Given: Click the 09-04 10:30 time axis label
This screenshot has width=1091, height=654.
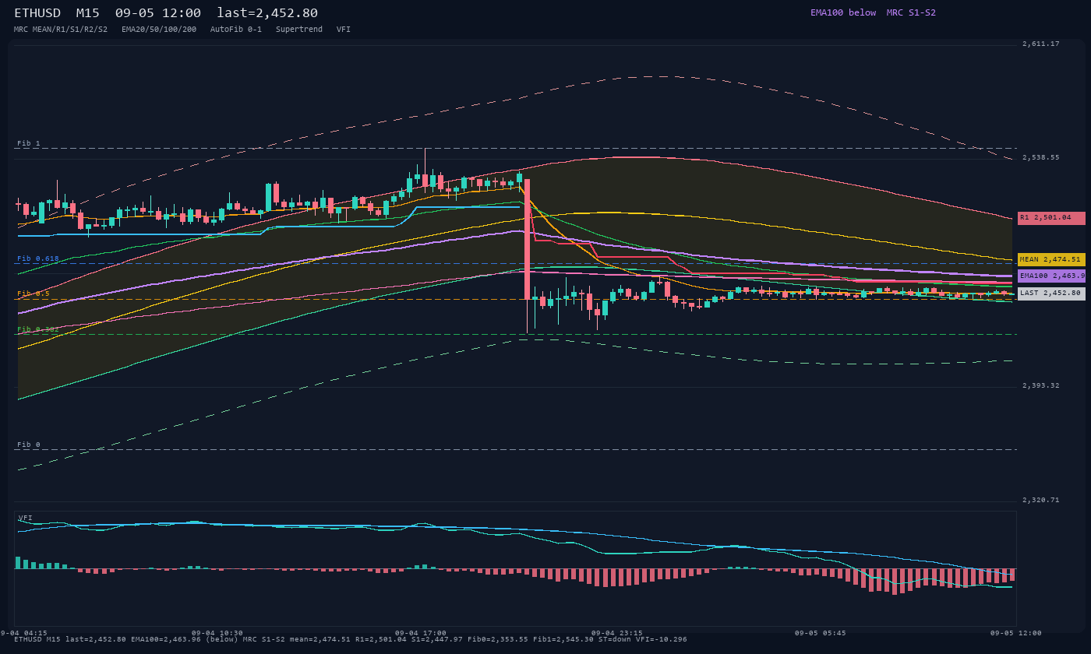Looking at the screenshot, I should pos(217,633).
